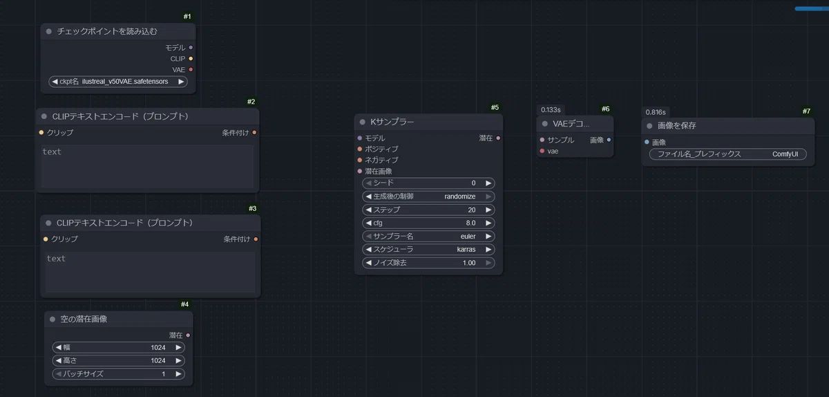Collapse the VAEデコード node with its dot
The height and width of the screenshot is (397, 829).
(545, 124)
